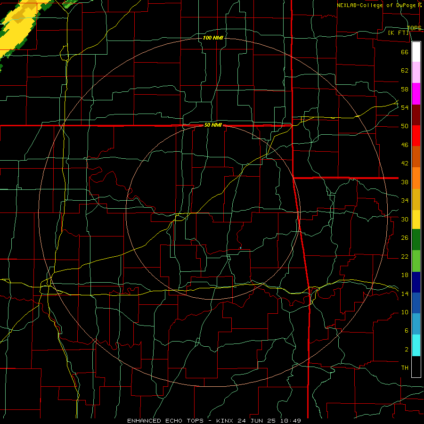Click legend value 22

point(405,257)
